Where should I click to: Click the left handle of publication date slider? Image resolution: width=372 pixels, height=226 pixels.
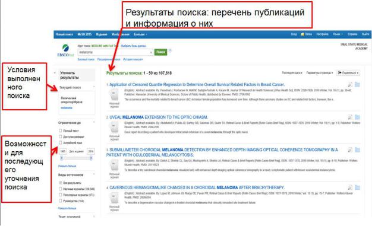point(62,158)
